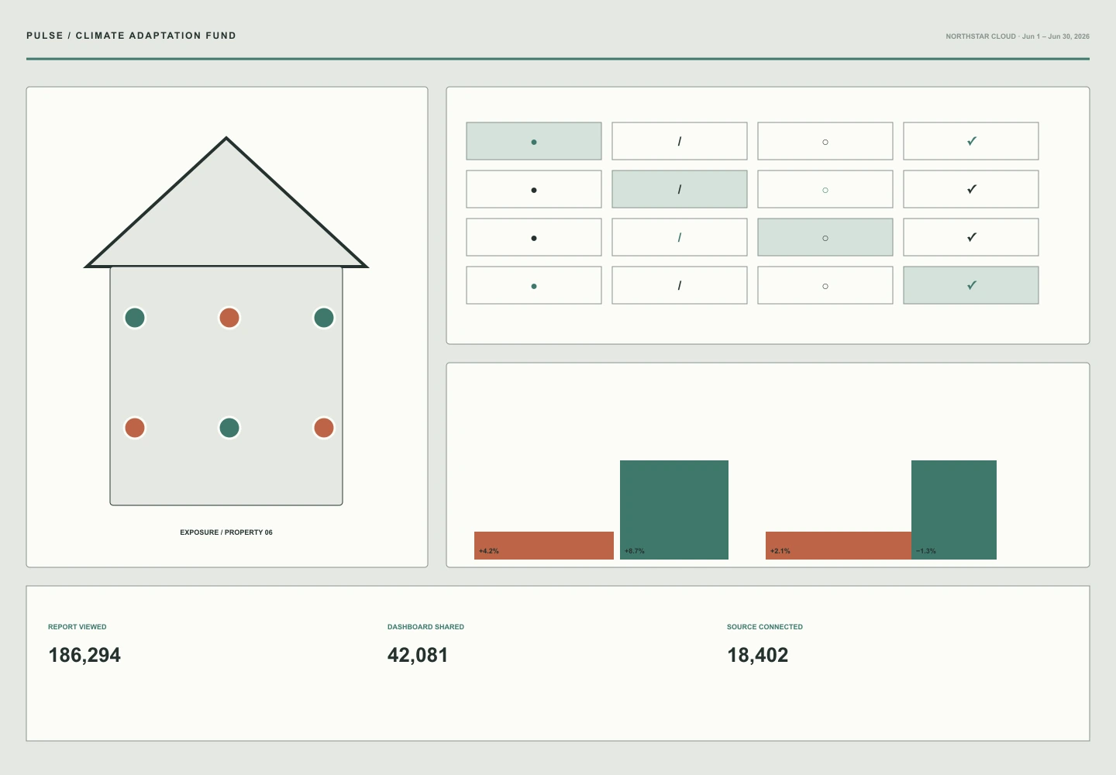
Task: Select the black dot cell in the second row
Action: pos(534,189)
